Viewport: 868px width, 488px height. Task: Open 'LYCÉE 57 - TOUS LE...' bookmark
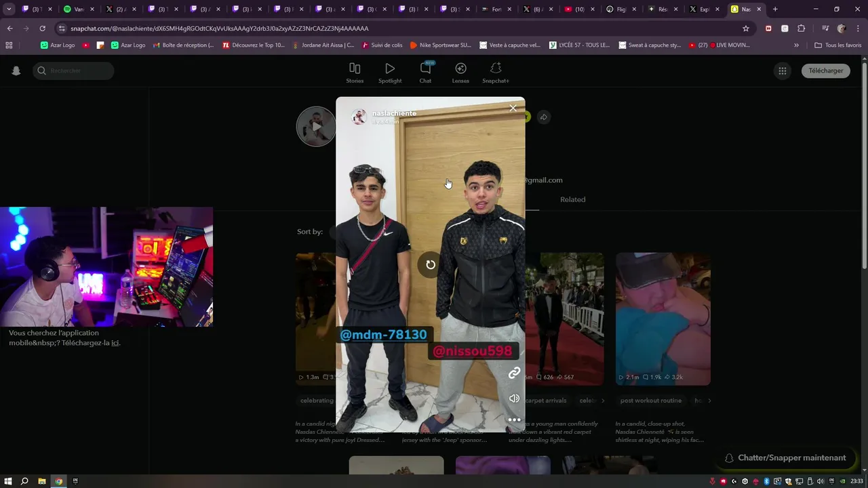pos(579,45)
